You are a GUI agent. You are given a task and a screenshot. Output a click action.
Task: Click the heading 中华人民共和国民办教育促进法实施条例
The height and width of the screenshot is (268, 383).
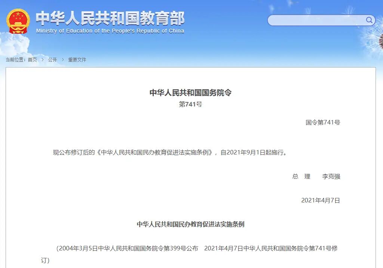pyautogui.click(x=190, y=225)
